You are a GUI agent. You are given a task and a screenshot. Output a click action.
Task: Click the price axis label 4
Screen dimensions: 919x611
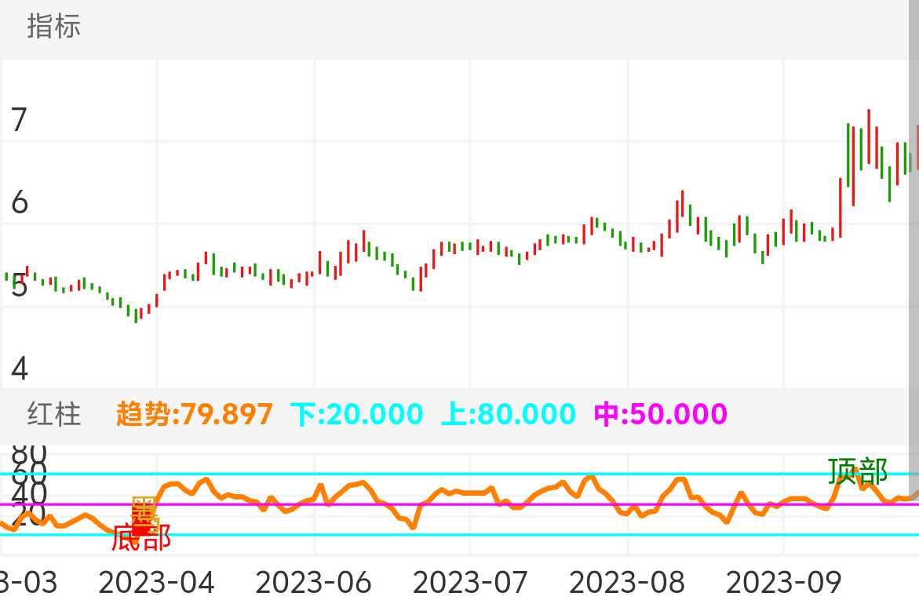pyautogui.click(x=20, y=369)
